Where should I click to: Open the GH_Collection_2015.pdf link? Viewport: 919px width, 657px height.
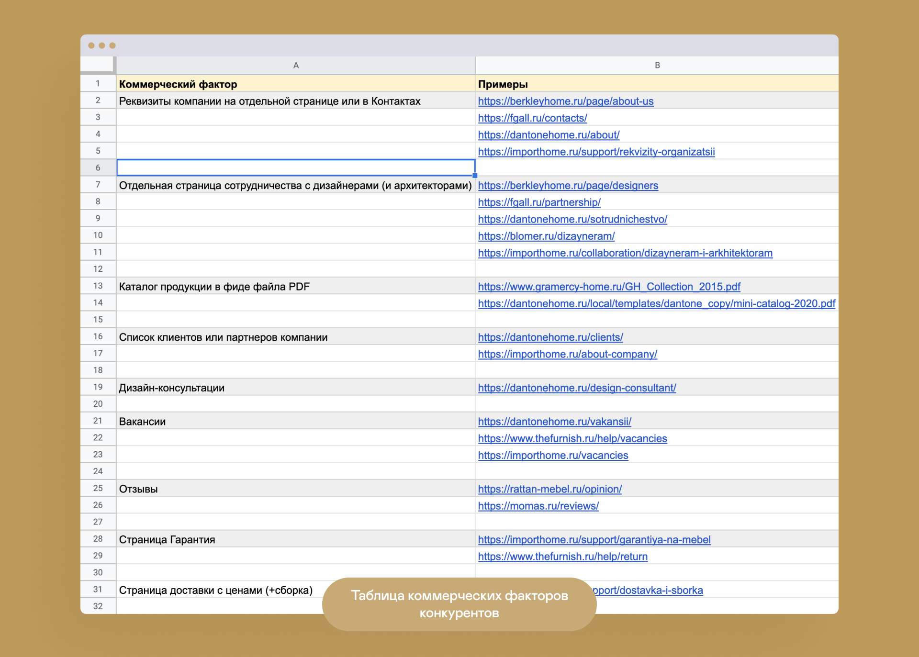(609, 287)
